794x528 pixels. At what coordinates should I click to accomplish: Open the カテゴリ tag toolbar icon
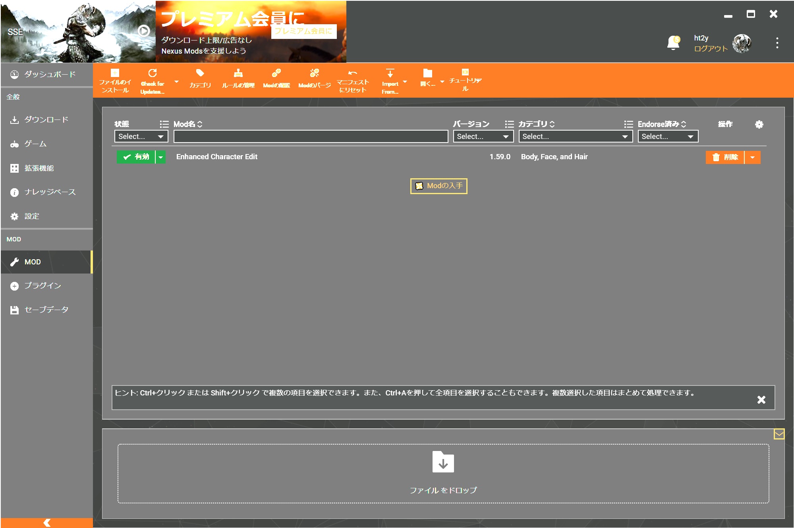click(x=200, y=73)
